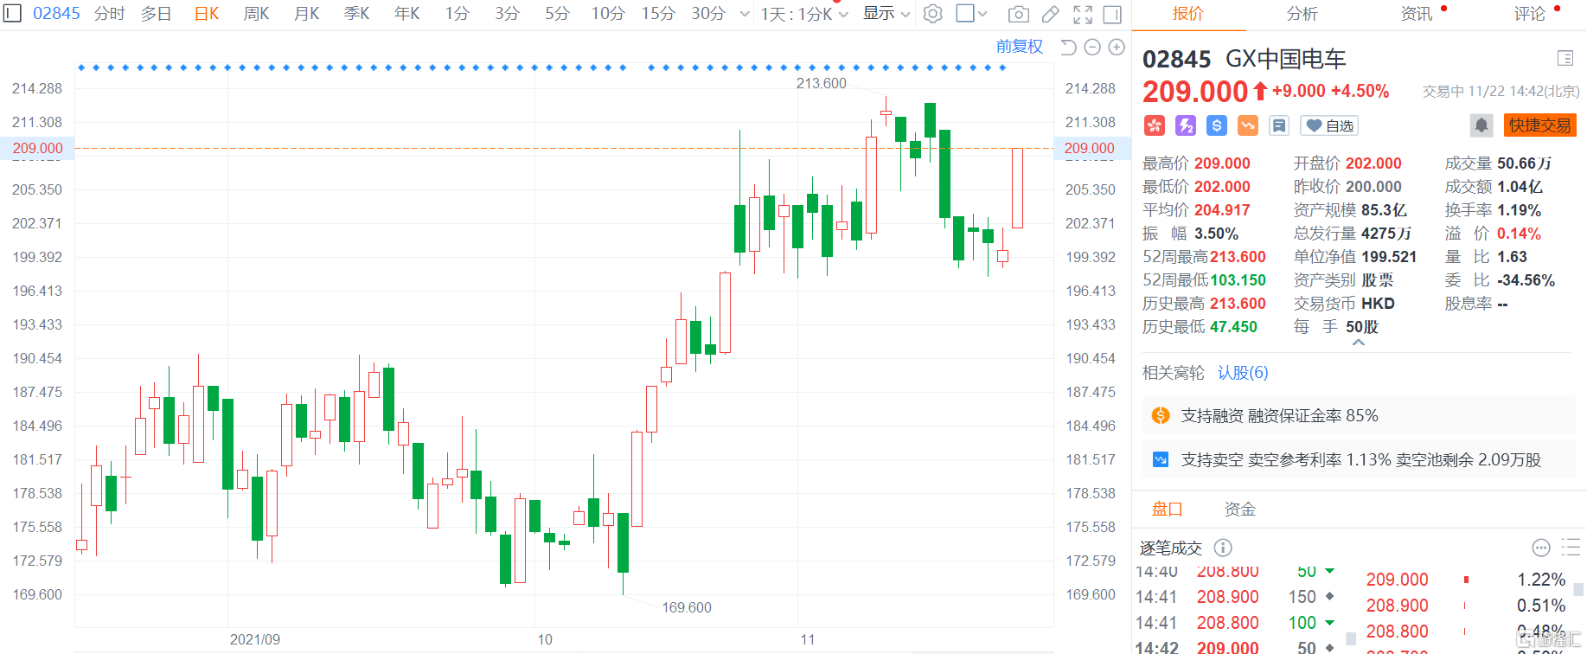The width and height of the screenshot is (1587, 654).
Task: Open the 资金 tab
Action: pos(1239,510)
